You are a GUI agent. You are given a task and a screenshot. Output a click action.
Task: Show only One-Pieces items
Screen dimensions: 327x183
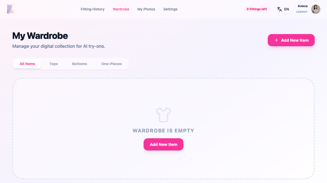click(x=111, y=64)
